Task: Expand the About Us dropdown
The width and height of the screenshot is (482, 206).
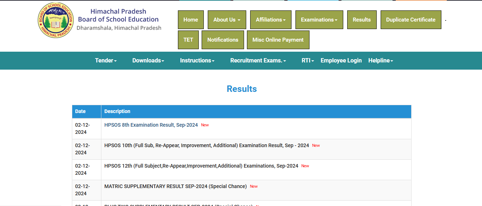Action: [x=227, y=20]
